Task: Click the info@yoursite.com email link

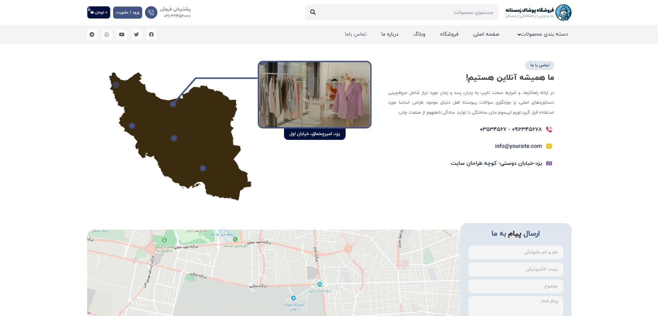Action: pos(519,146)
